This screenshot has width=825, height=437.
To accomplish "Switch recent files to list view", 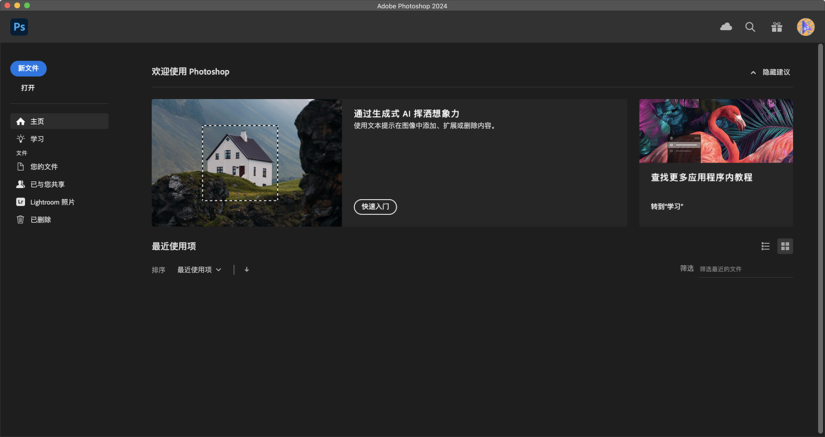I will point(766,246).
